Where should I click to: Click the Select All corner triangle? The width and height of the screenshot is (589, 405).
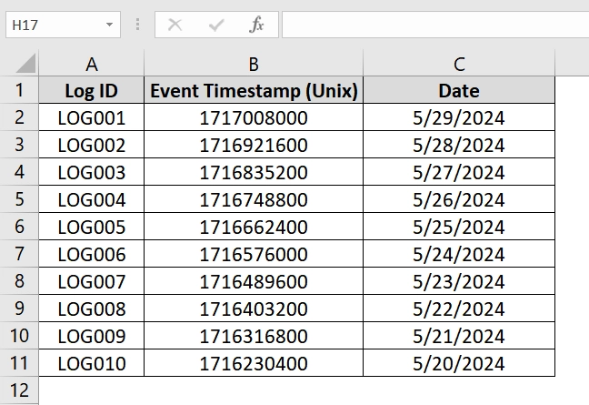coord(26,63)
